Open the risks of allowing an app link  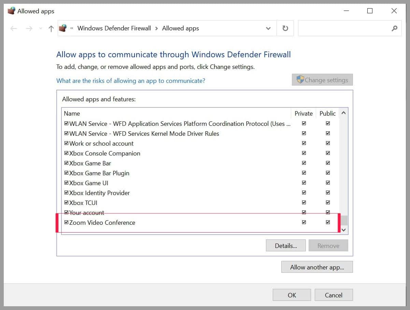click(131, 81)
